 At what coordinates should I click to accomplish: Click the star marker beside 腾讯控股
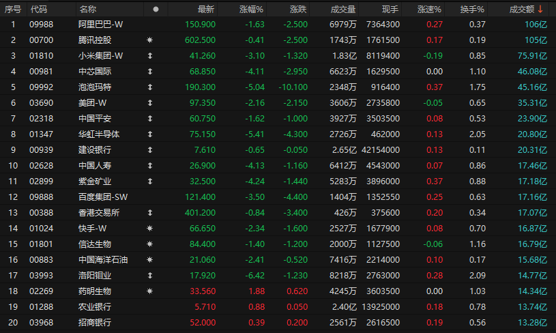149,40
